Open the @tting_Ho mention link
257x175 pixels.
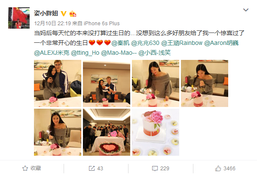pos(85,53)
